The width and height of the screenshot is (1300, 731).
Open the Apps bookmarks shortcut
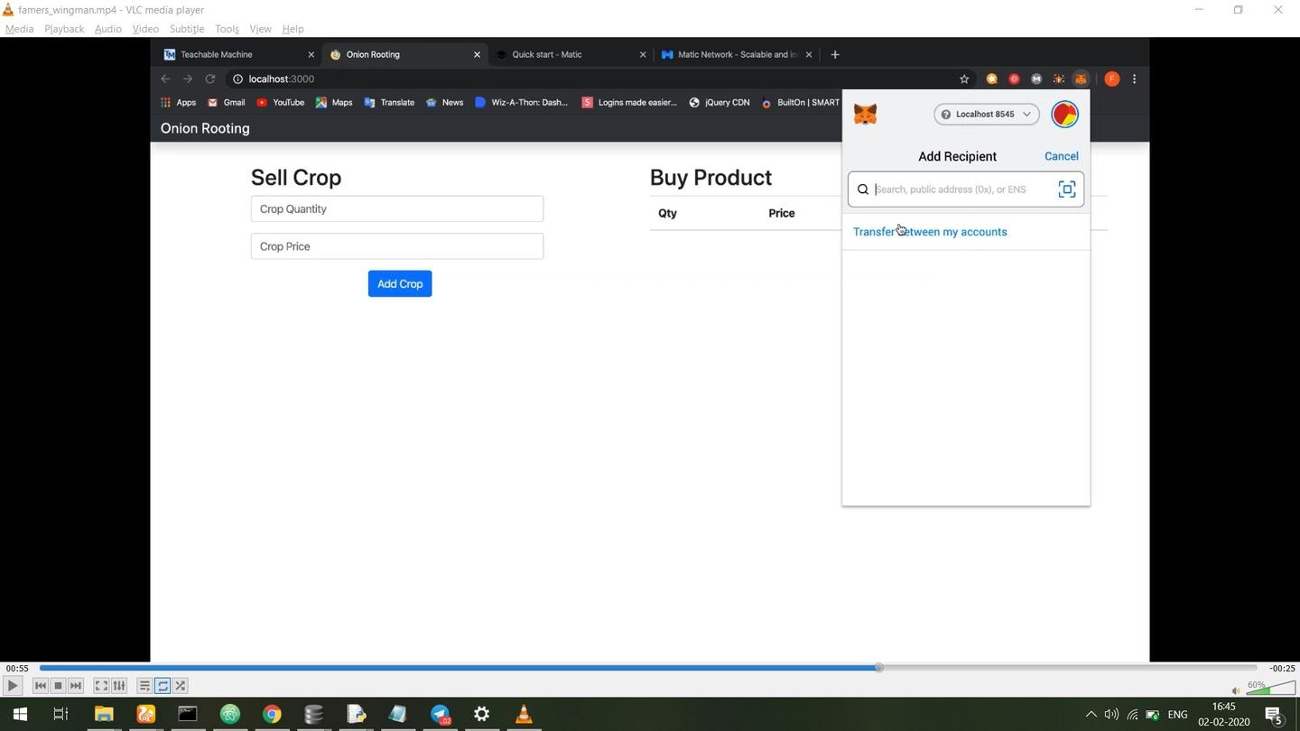tap(178, 103)
